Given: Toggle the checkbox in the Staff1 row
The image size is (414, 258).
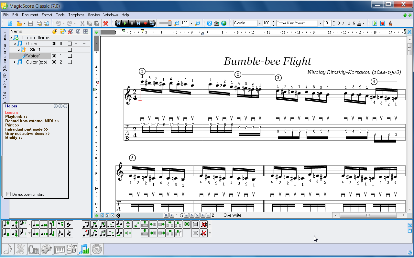Looking at the screenshot, I should pos(70,50).
